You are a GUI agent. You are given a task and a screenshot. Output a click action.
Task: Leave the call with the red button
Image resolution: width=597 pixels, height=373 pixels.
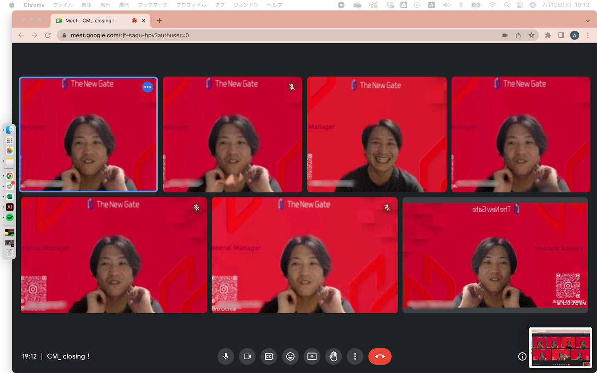(x=380, y=356)
